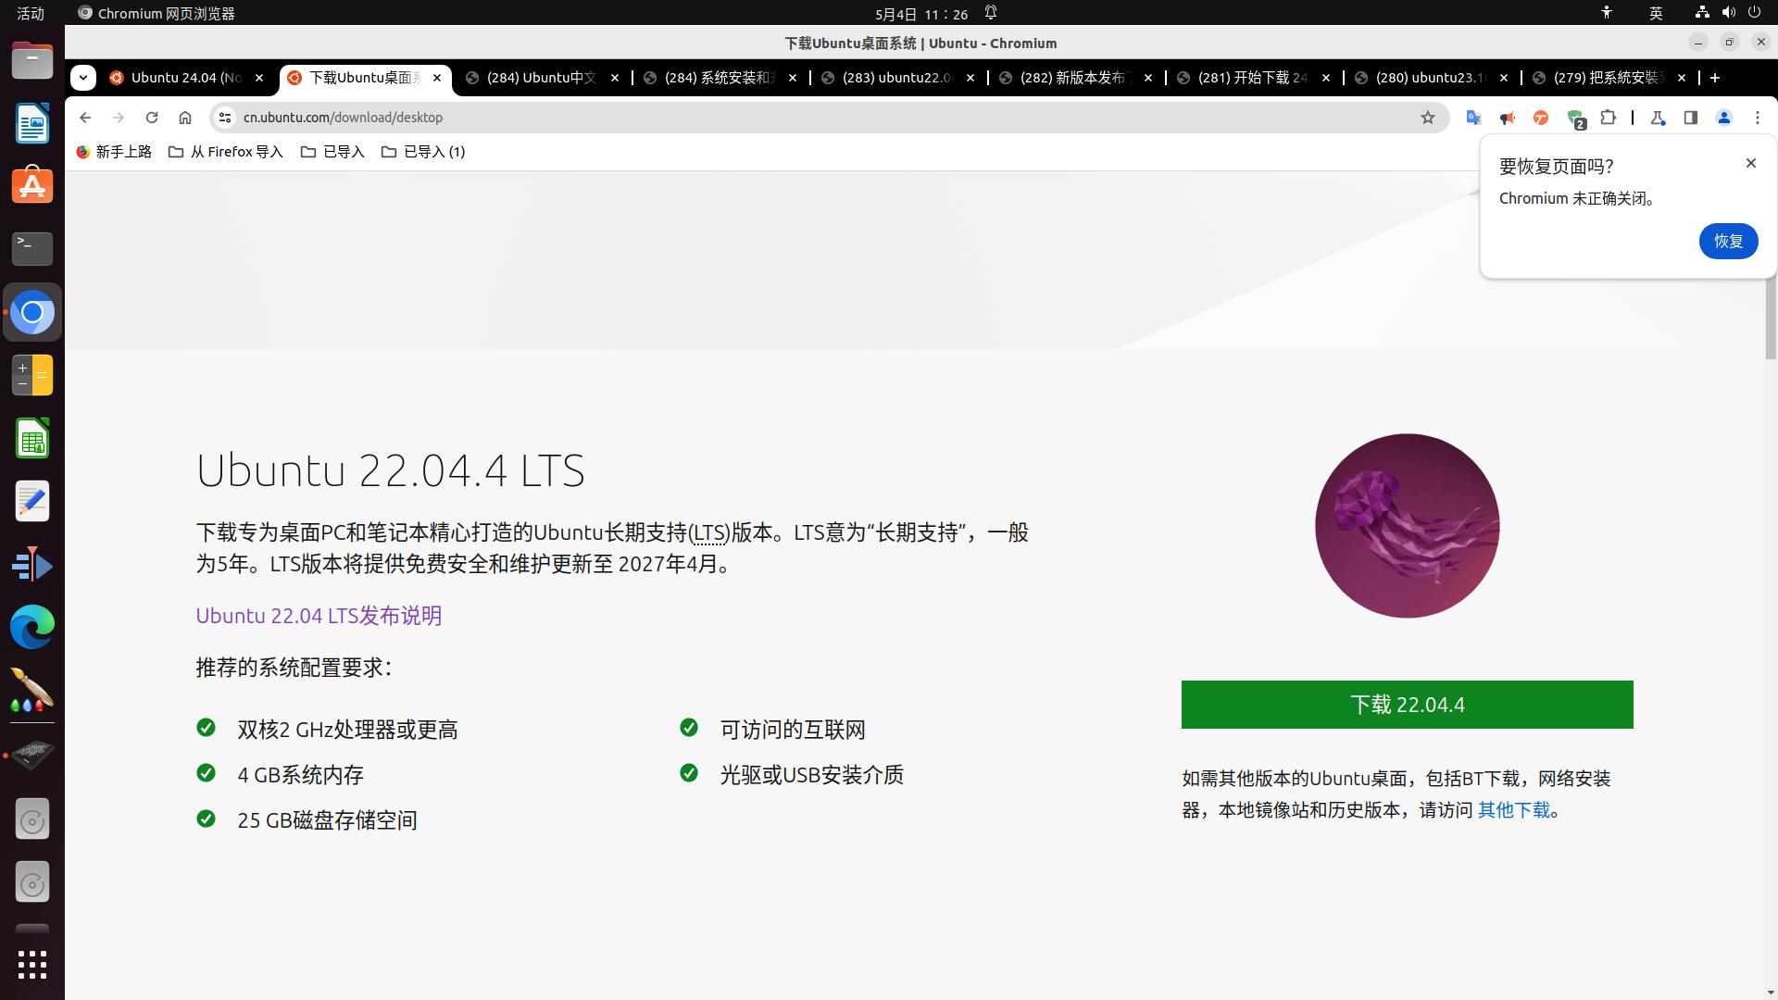Go back to the previous page
1778x1000 pixels.
(85, 118)
